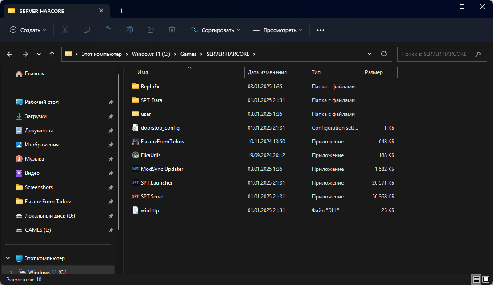This screenshot has width=493, height=285.
Task: Navigate to Этот компьютер breadcrumb
Action: (x=101, y=54)
